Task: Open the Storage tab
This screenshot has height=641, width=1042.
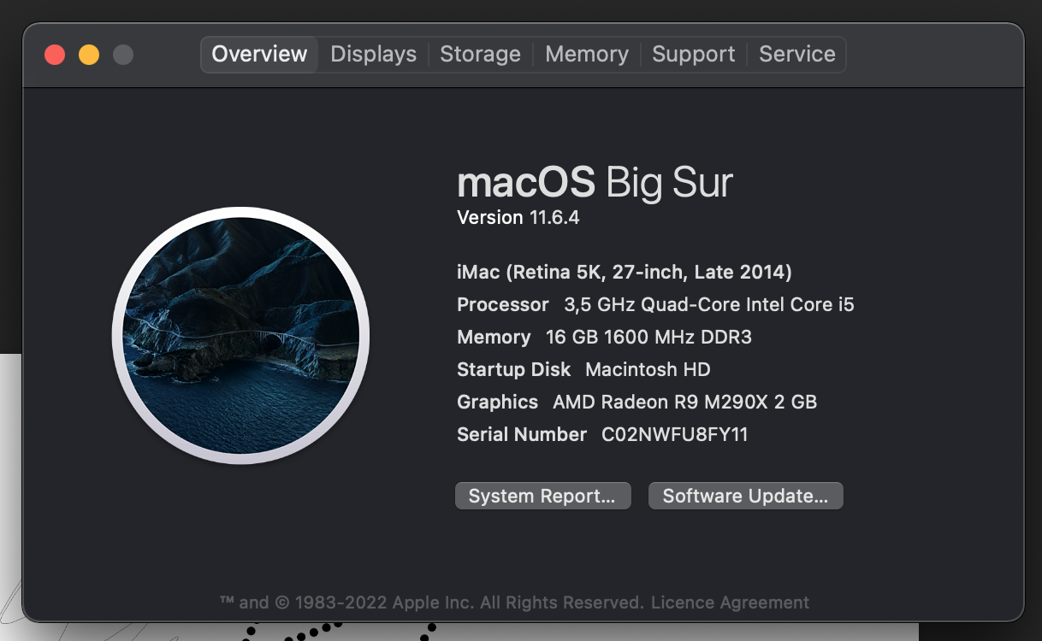Action: click(480, 54)
